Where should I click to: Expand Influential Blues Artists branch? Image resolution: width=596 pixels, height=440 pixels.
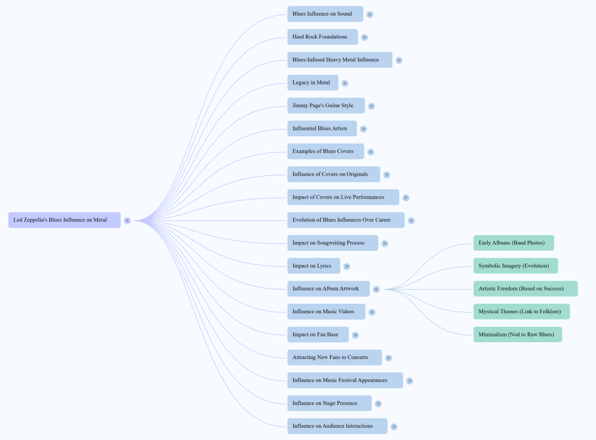tap(363, 129)
